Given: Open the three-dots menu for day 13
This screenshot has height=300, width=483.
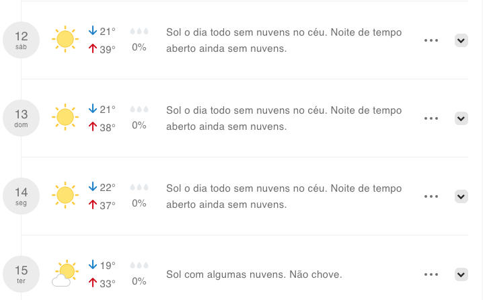Looking at the screenshot, I should coord(431,118).
